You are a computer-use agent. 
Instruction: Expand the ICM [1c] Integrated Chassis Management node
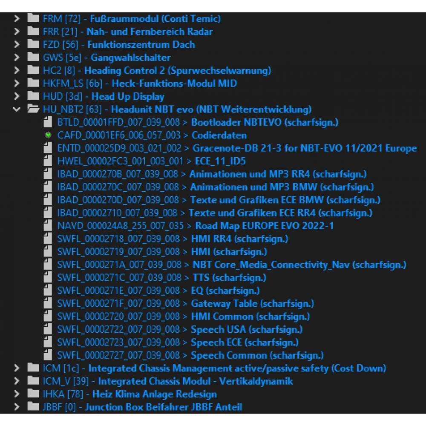click(x=17, y=368)
